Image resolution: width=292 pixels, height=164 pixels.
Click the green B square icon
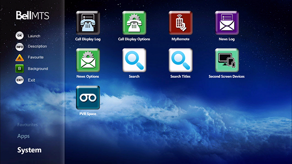(20, 69)
